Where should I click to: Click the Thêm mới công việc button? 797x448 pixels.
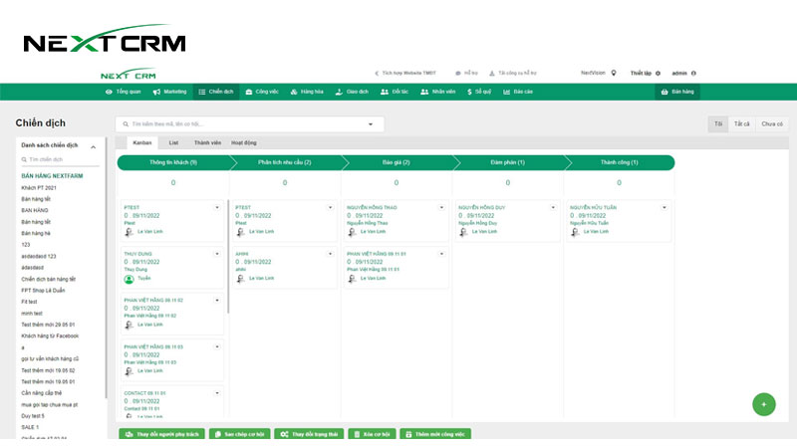coord(435,434)
